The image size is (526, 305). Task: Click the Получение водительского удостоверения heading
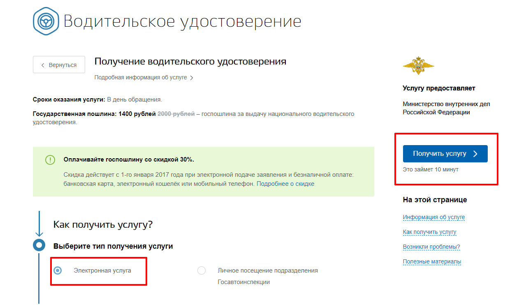(190, 62)
